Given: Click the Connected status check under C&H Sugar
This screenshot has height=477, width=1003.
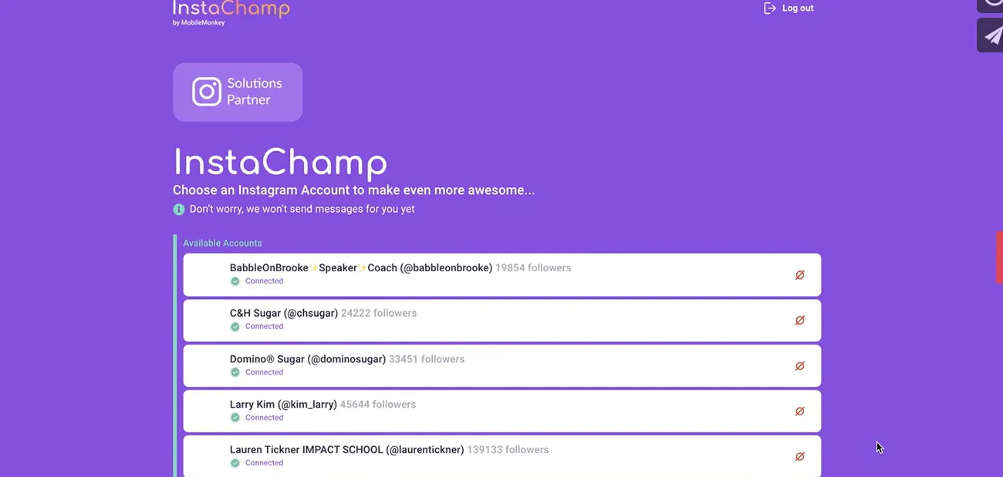Looking at the screenshot, I should tap(235, 327).
